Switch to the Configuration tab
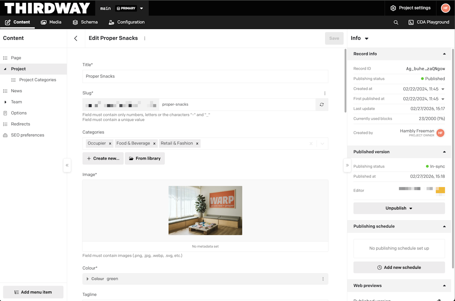The height and width of the screenshot is (301, 455). (127, 22)
